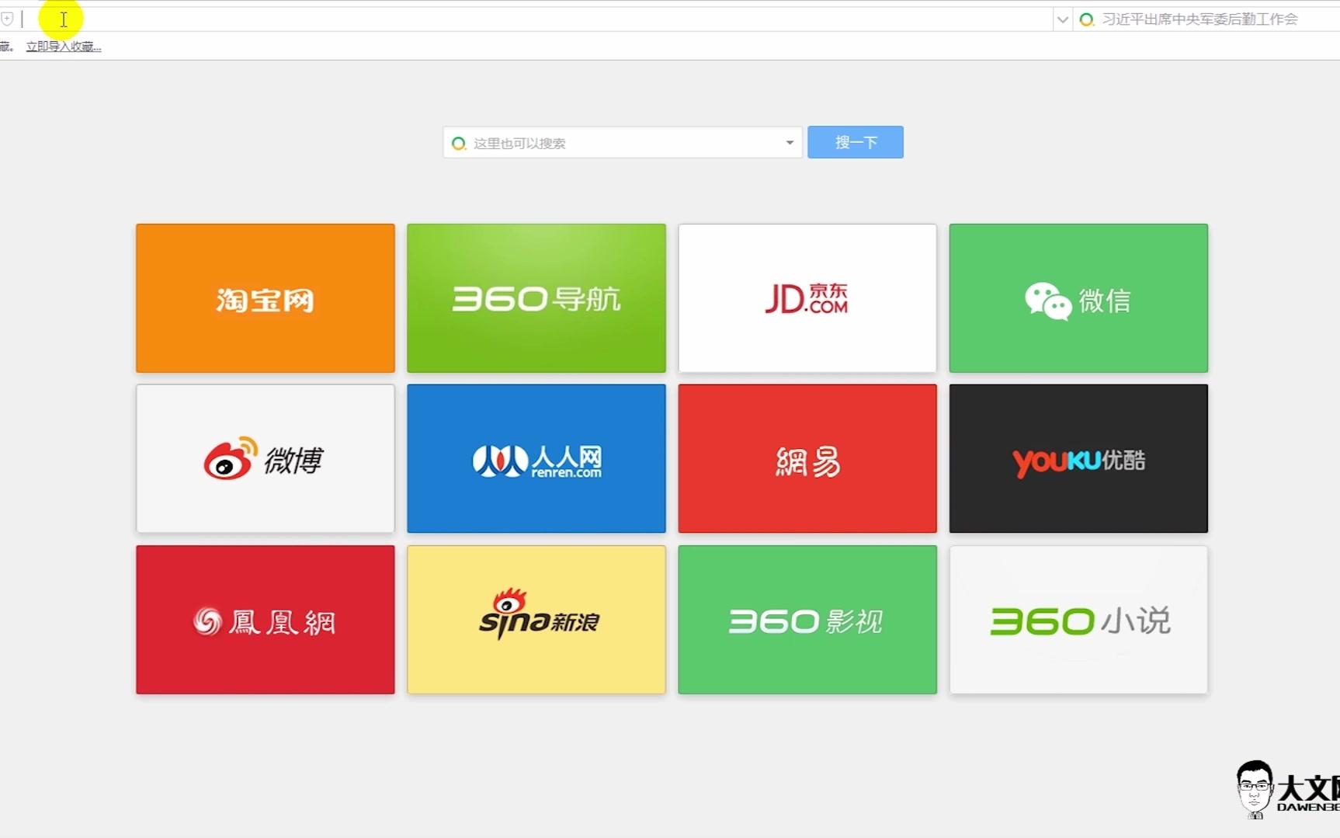Click the 立即导入收藏 link
The image size is (1340, 838).
(64, 47)
